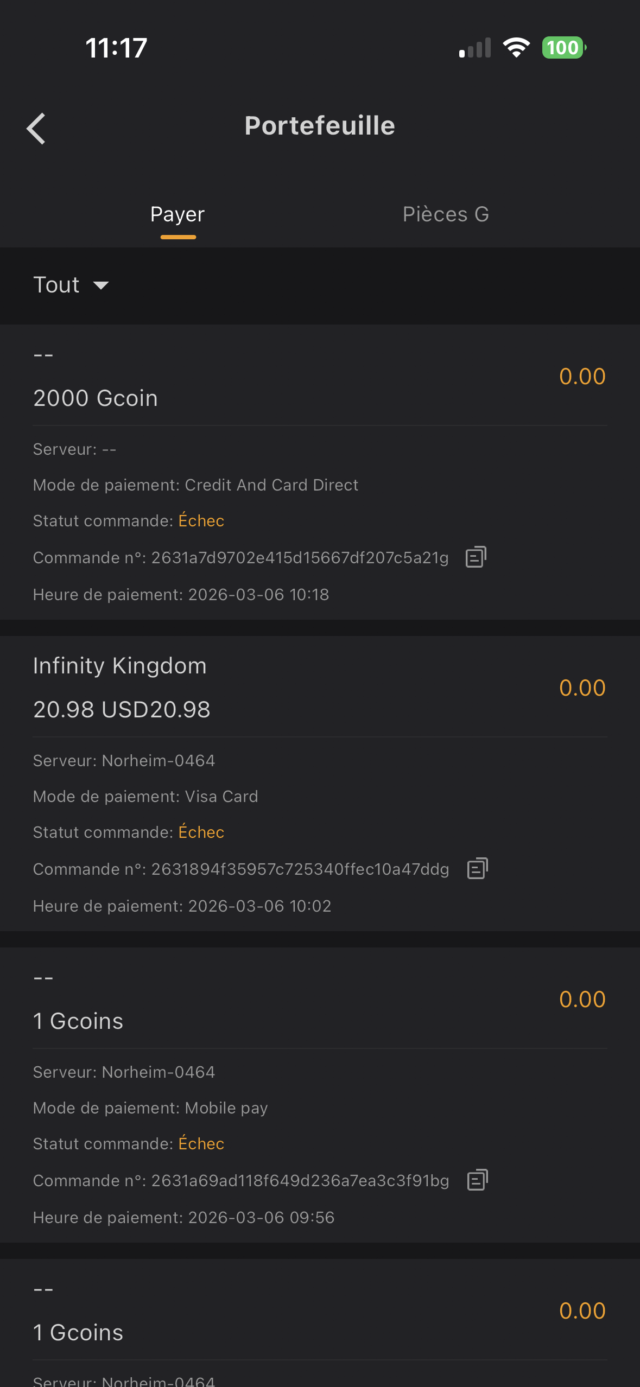Tap the clock time in status bar
Image resolution: width=640 pixels, height=1387 pixels.
point(116,48)
